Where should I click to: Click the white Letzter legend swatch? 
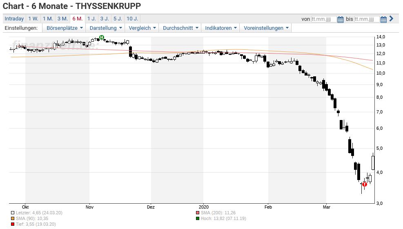pyautogui.click(x=13, y=213)
